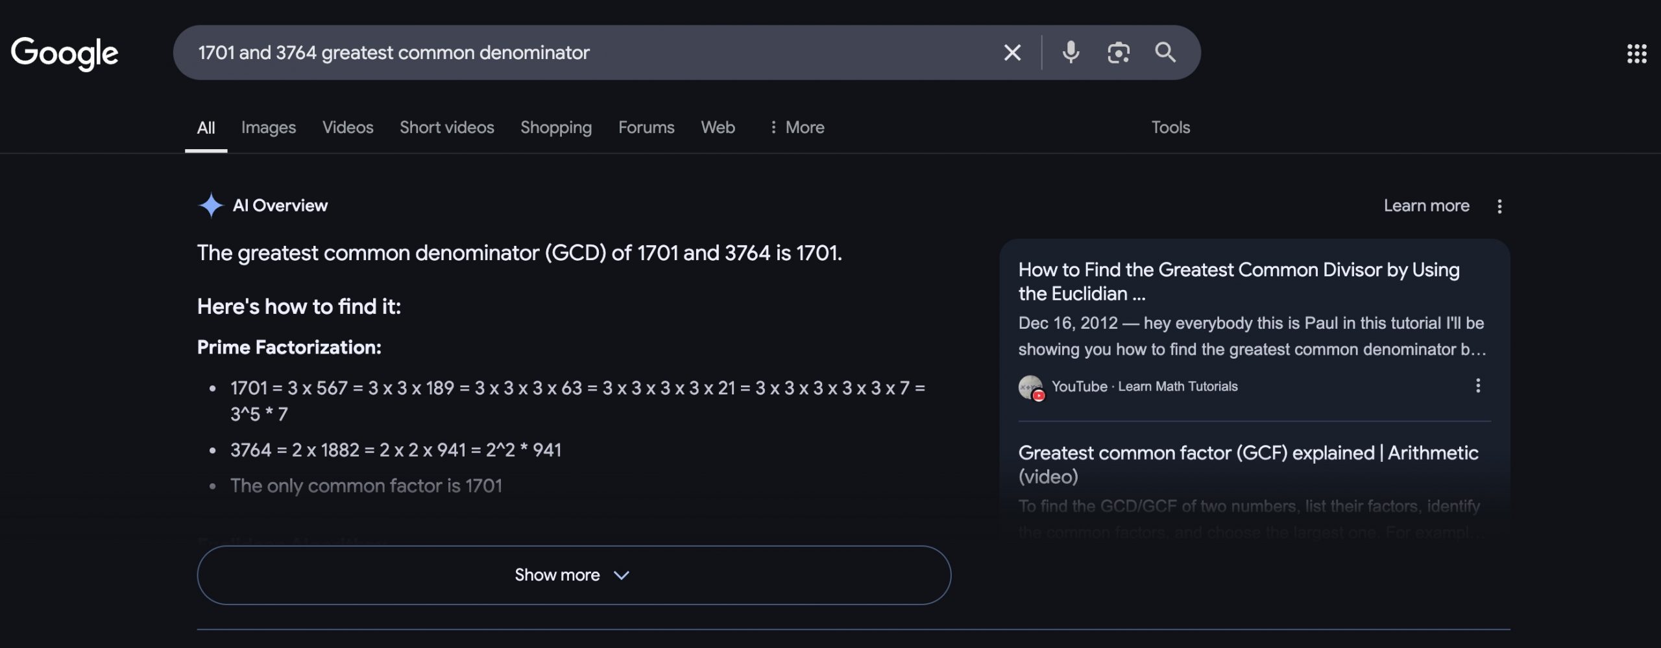Image resolution: width=1661 pixels, height=648 pixels.
Task: Switch to the Web tab
Action: (718, 128)
